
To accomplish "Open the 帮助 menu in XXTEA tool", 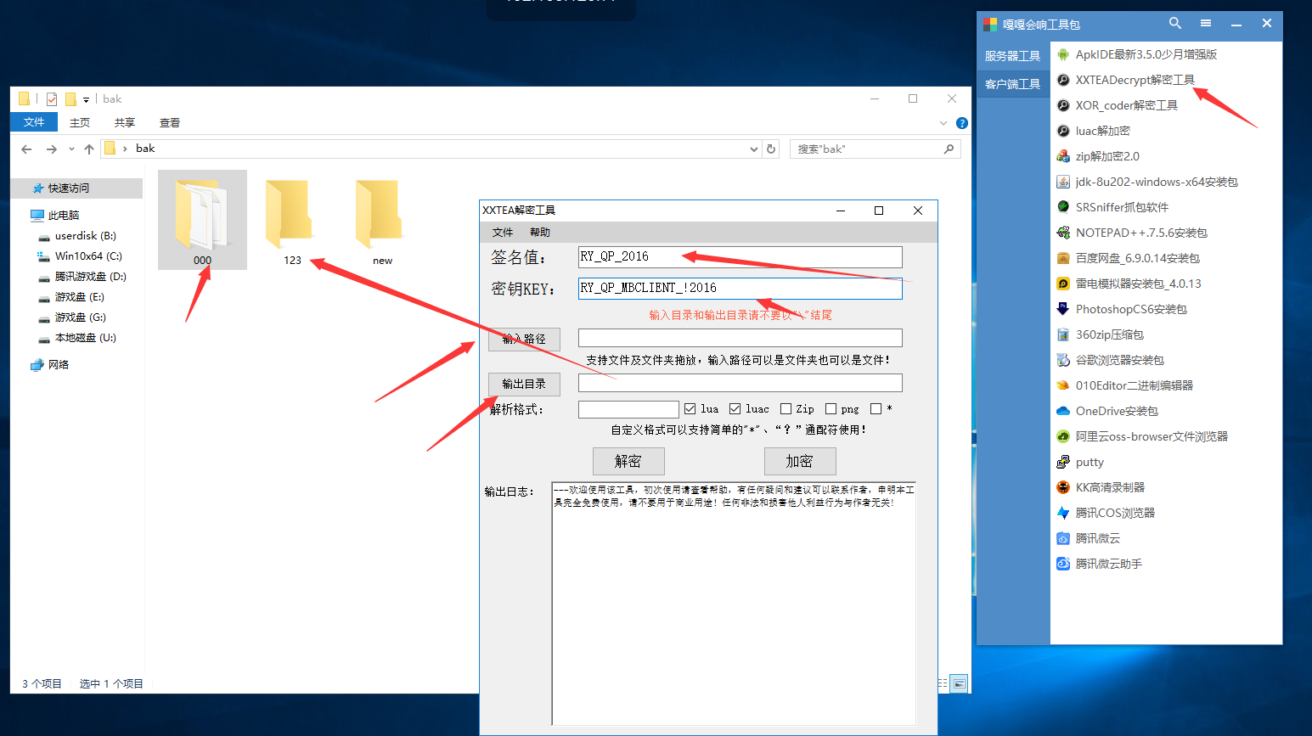I will pos(539,233).
